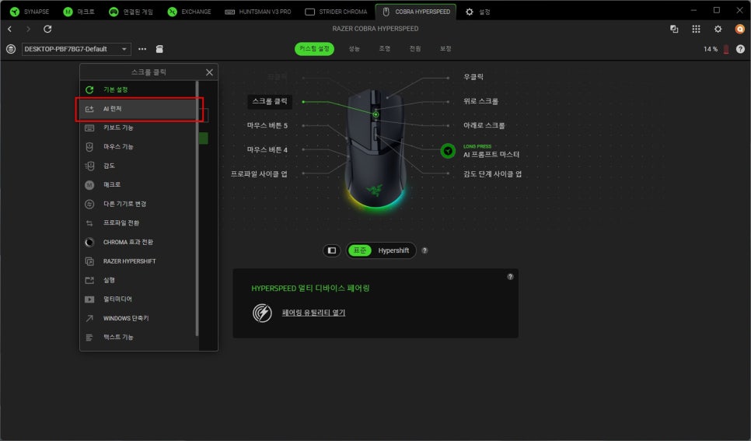Choose 텍스트 기능 option
The height and width of the screenshot is (441, 751).
138,337
